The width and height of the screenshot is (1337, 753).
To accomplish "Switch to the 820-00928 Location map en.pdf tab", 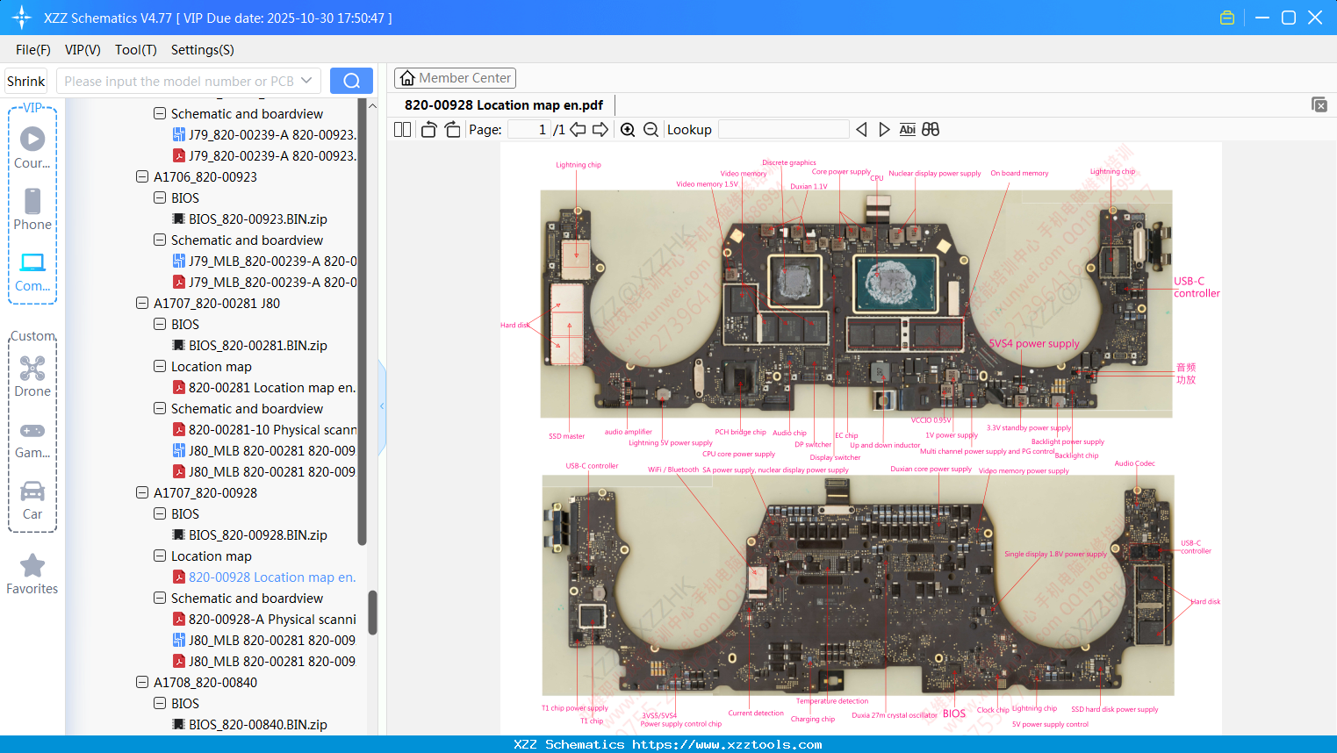I will pyautogui.click(x=504, y=105).
